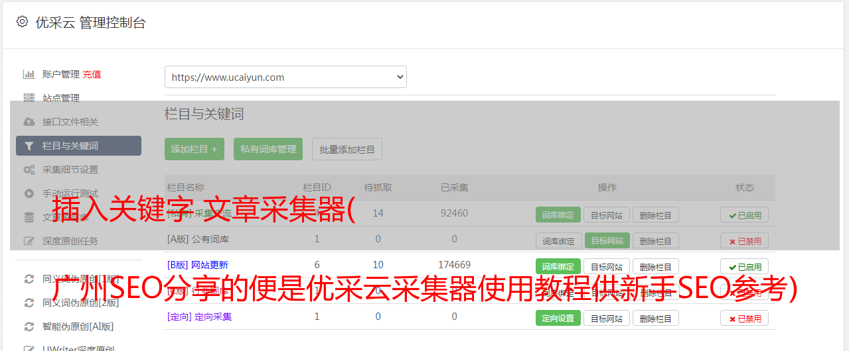The width and height of the screenshot is (849, 351).
Task: Go to 站点管理 in the sidebar
Action: pyautogui.click(x=61, y=98)
